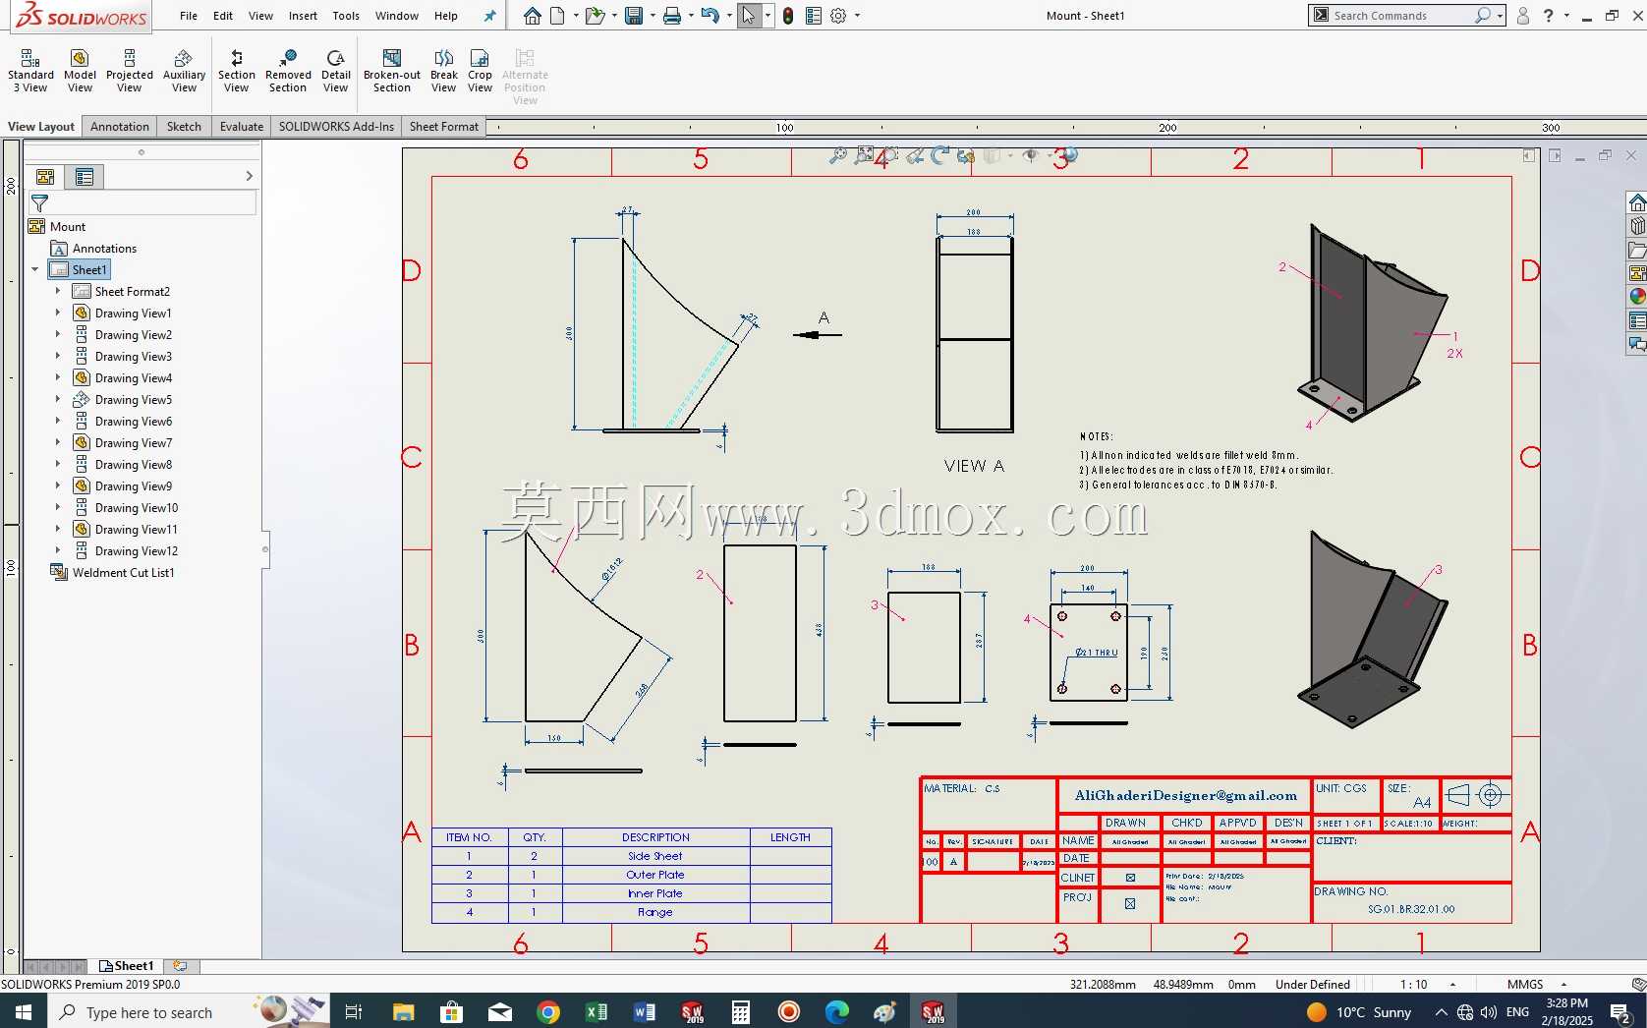Open the Windows notification center
Image resolution: width=1647 pixels, height=1028 pixels.
click(x=1621, y=1011)
